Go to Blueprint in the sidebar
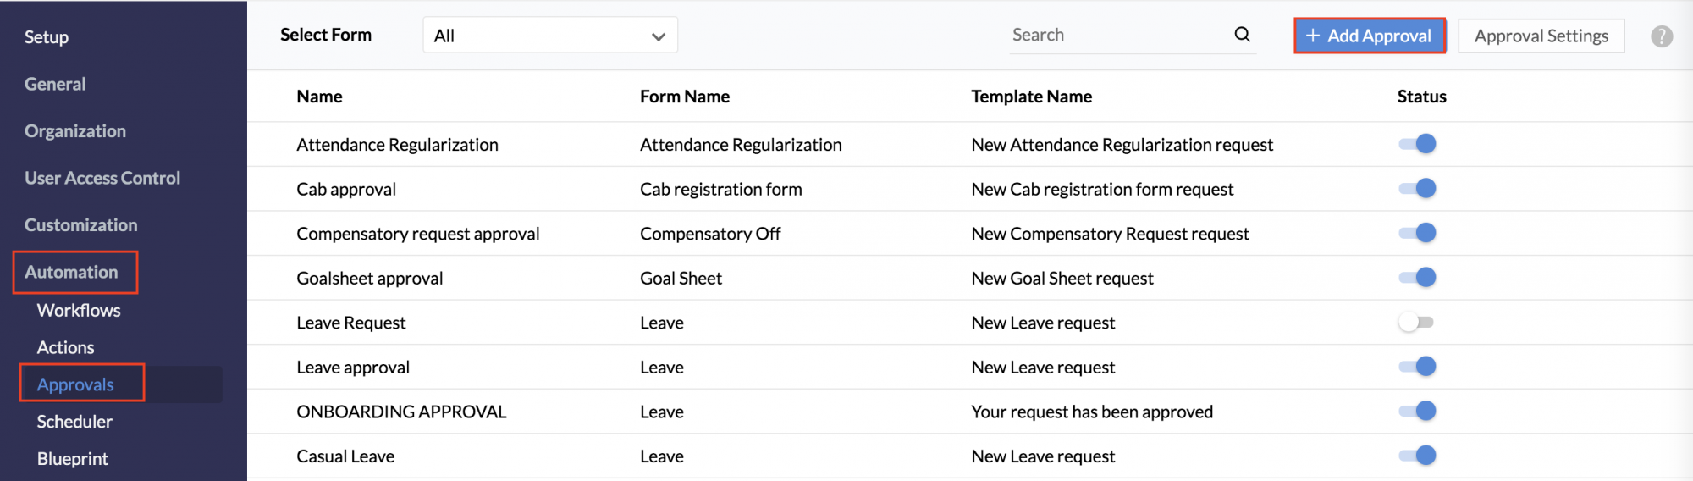 click(73, 459)
